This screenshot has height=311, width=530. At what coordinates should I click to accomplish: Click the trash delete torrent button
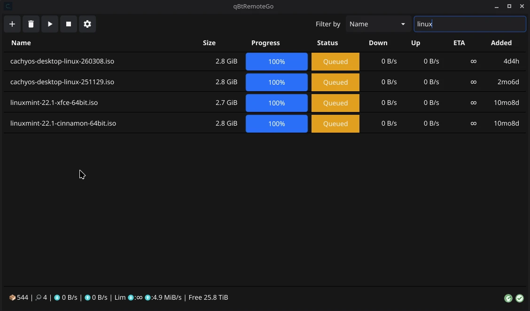(x=31, y=24)
